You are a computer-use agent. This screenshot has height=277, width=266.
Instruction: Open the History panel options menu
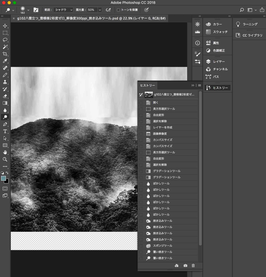coord(200,85)
